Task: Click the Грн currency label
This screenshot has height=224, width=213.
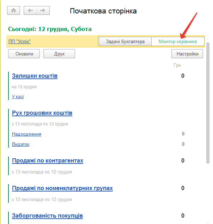Action: [x=177, y=65]
